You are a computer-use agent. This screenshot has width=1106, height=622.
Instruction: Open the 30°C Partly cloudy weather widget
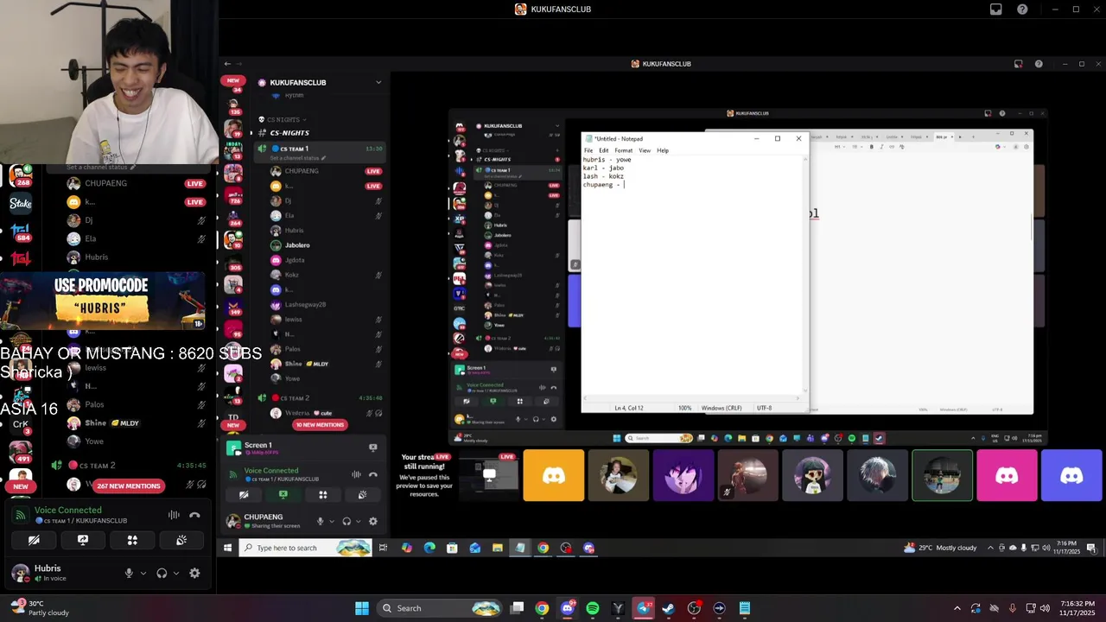[40, 608]
